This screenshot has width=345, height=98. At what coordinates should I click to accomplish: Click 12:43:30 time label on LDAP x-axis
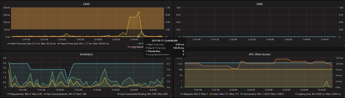116,39
